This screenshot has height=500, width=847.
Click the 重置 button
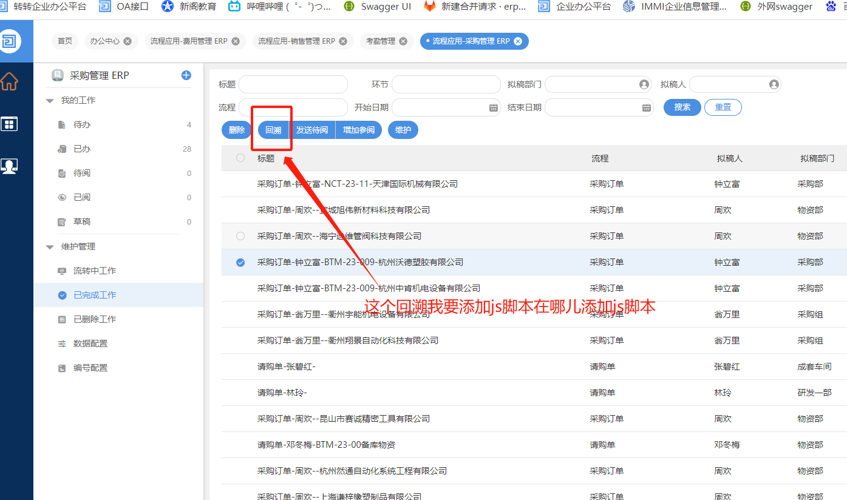pos(723,107)
